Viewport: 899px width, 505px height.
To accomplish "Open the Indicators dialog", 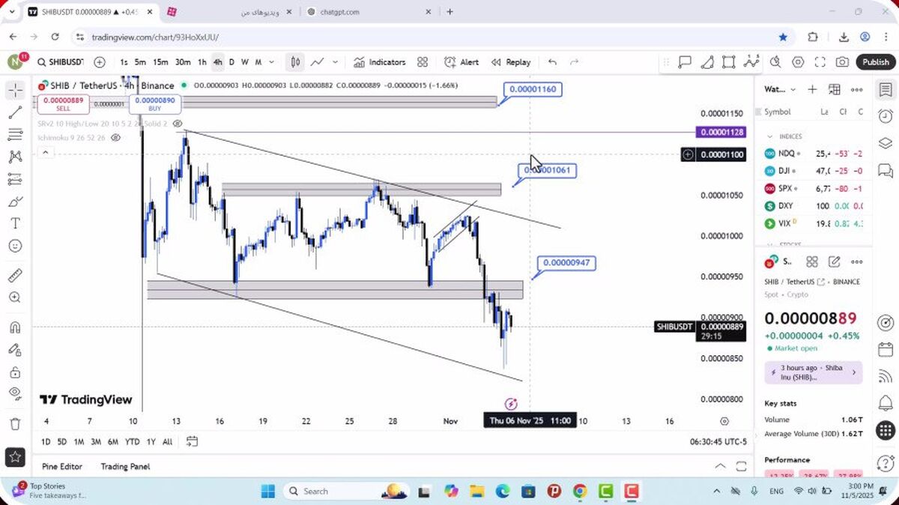I will pos(380,62).
